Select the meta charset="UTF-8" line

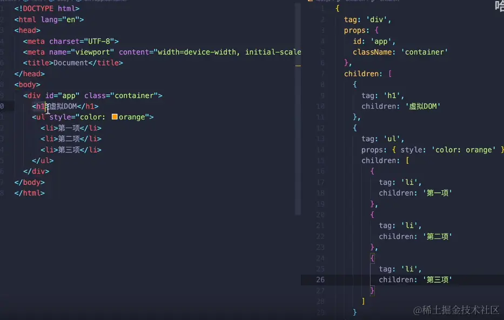tap(71, 42)
